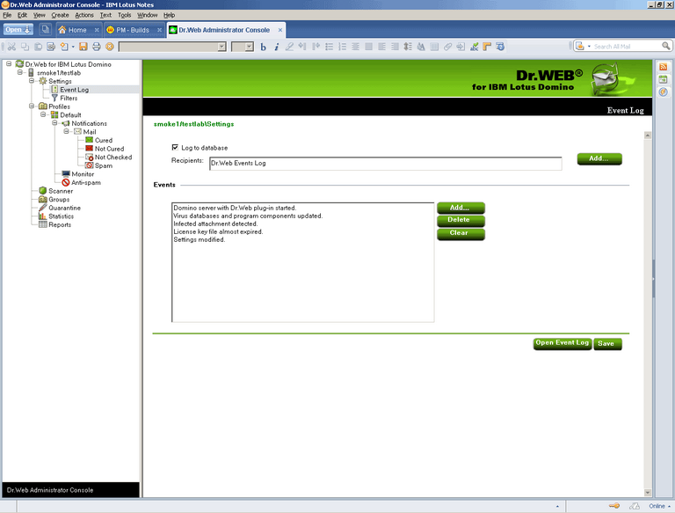This screenshot has height=513, width=675.
Task: Click the Open Event Log button
Action: click(x=562, y=343)
